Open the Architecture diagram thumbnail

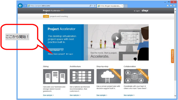click(82, 76)
